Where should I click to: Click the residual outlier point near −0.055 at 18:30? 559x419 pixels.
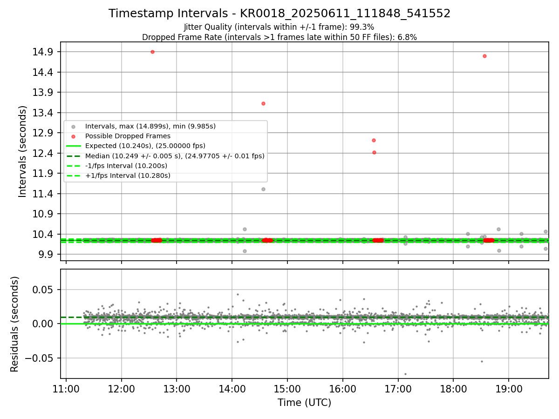(x=482, y=361)
